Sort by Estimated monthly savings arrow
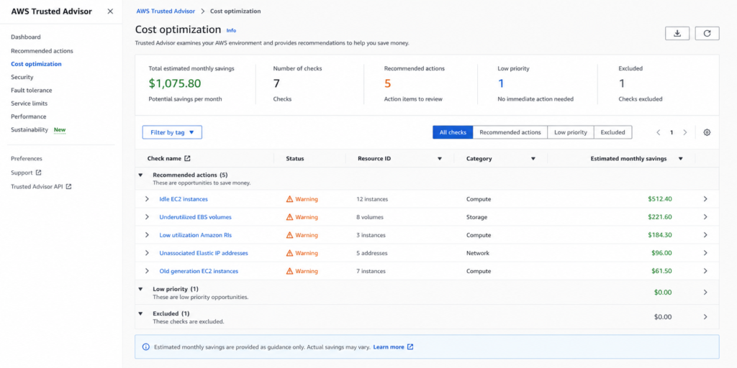Viewport: 737px width, 368px height. 681,159
